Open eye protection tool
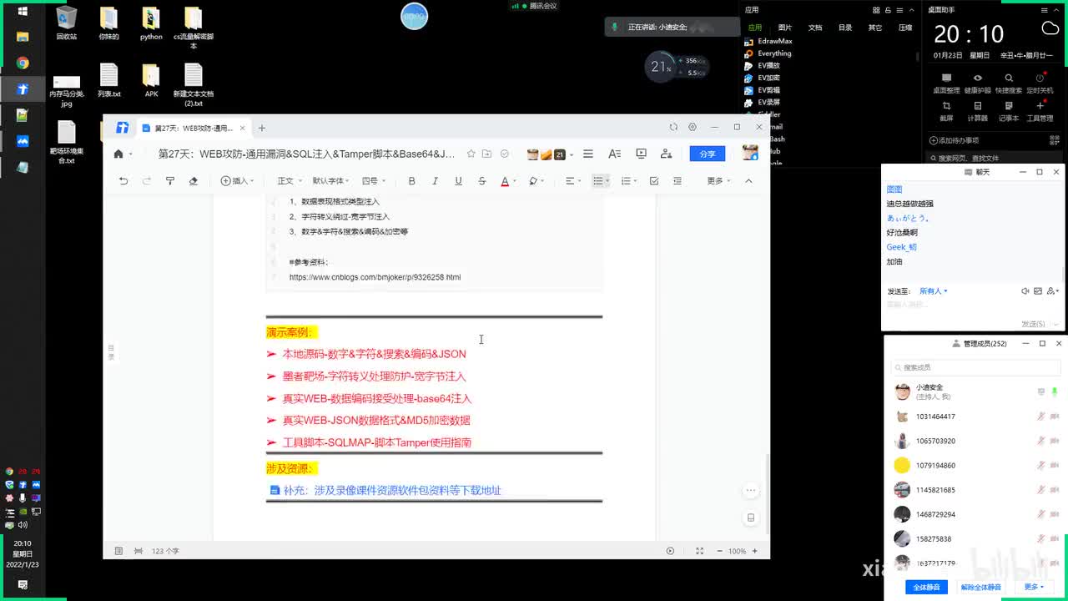1068x601 pixels. tap(977, 83)
